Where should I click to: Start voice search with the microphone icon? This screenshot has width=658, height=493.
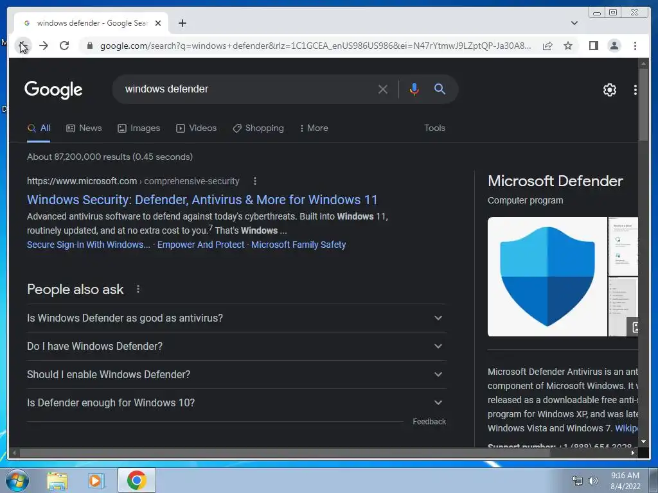coord(414,89)
